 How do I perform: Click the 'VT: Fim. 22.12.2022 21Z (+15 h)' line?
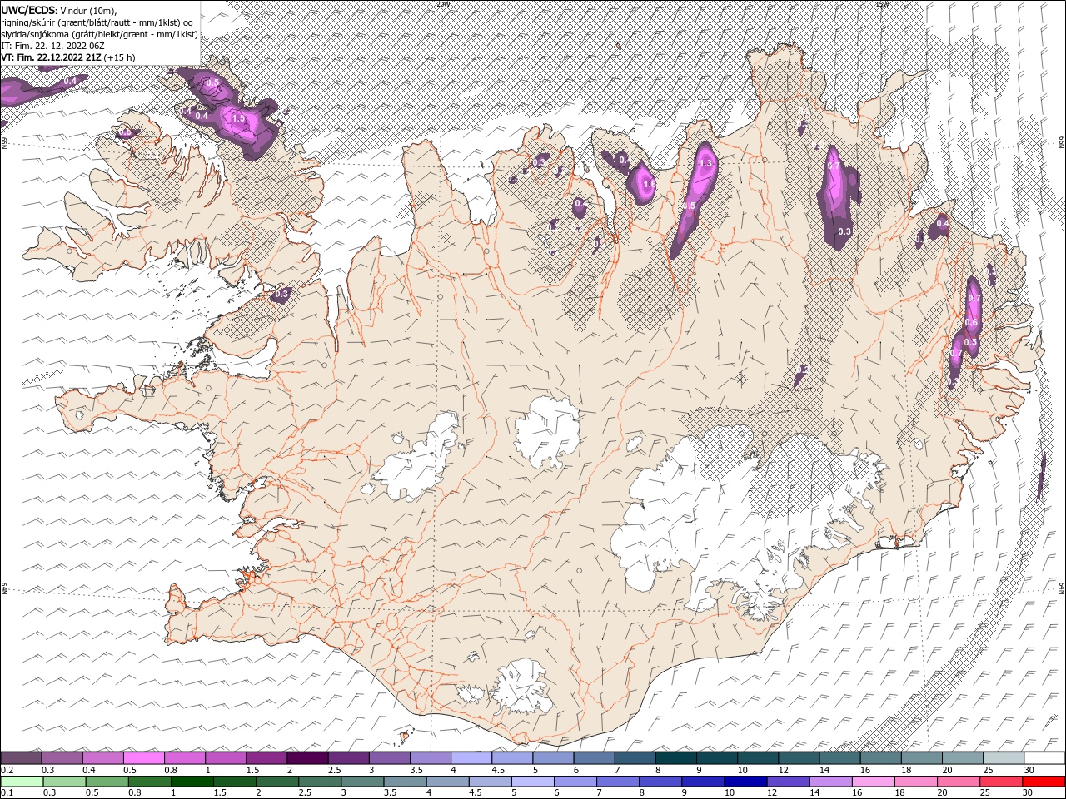(x=68, y=57)
